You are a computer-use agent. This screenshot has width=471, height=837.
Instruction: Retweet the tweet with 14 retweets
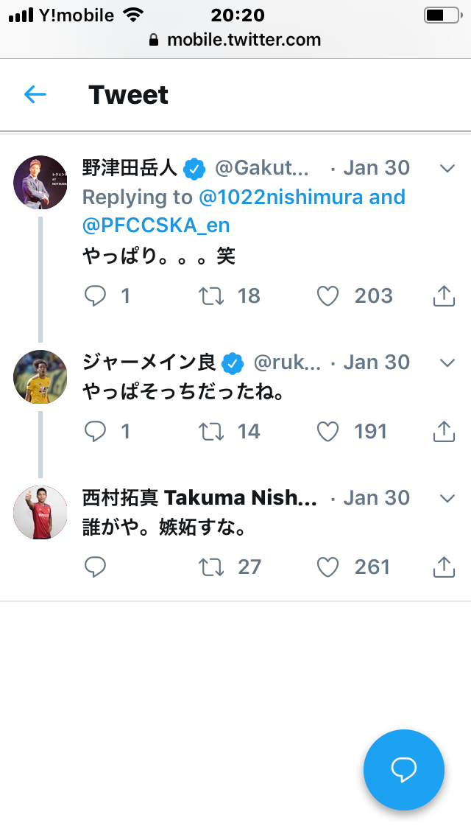212,432
